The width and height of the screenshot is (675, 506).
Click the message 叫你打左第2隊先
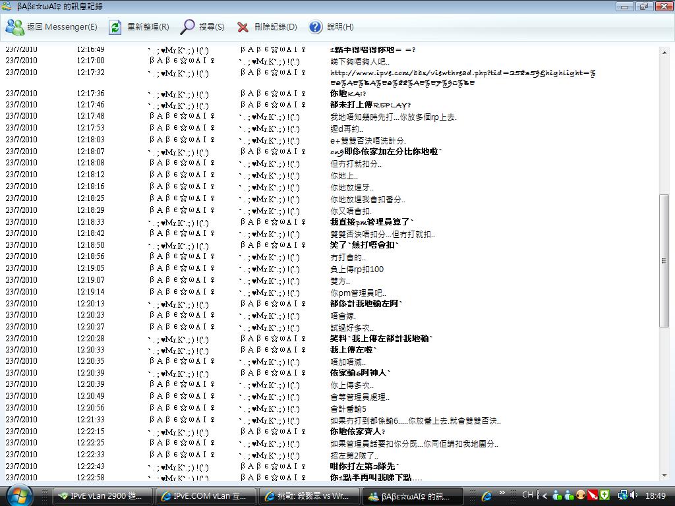click(365, 466)
